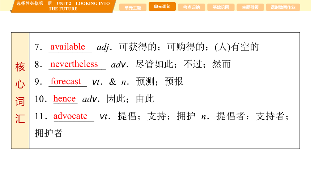
Task: Click the red answer word 'advocate'
Action: [70, 116]
